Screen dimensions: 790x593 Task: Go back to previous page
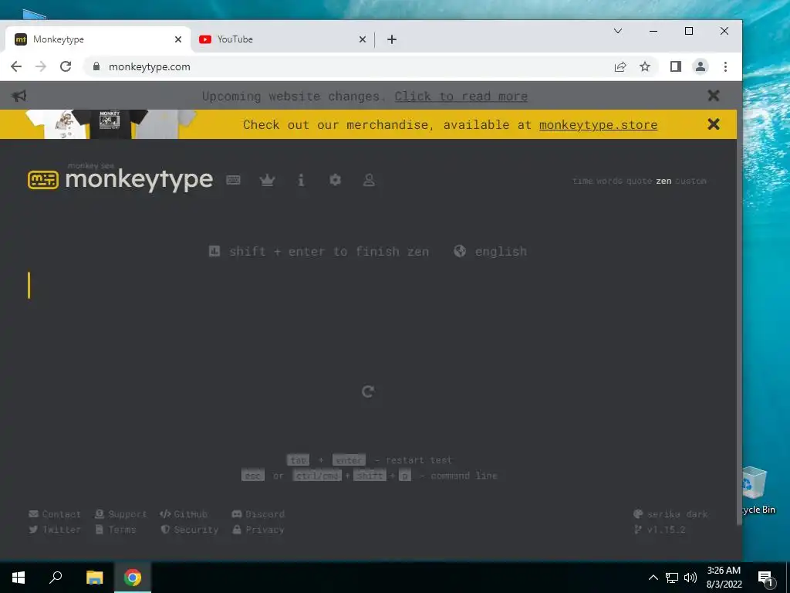click(x=16, y=66)
